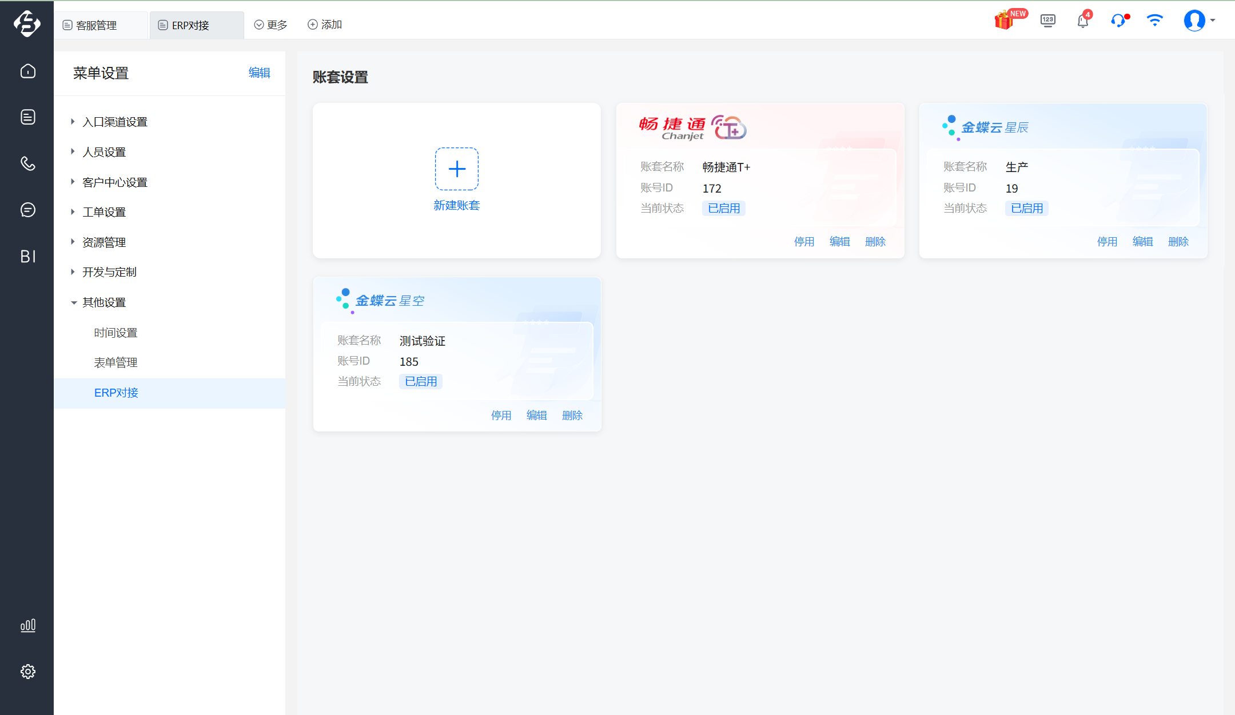The width and height of the screenshot is (1235, 715).
Task: Expand the 人员设置 arrow
Action: pyautogui.click(x=73, y=151)
